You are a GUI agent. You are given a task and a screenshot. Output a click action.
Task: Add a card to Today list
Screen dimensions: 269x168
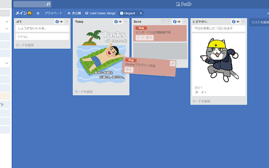point(84,92)
